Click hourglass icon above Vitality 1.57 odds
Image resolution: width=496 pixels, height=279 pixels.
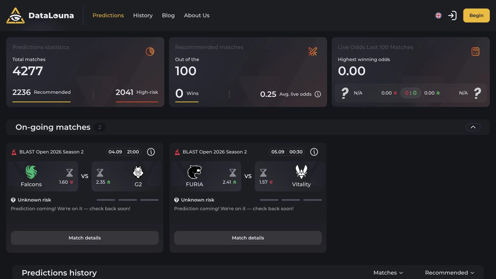[x=263, y=172]
